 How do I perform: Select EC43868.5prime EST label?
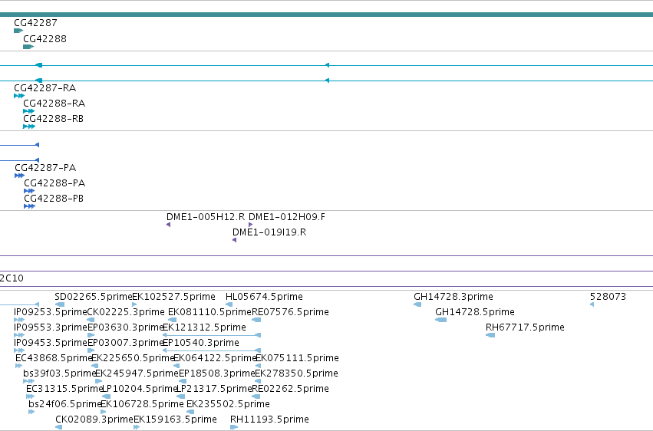point(54,359)
